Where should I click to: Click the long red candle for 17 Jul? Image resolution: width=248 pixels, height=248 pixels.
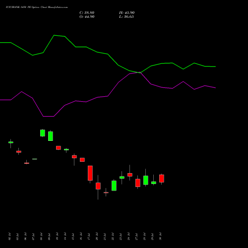[x=90, y=173]
